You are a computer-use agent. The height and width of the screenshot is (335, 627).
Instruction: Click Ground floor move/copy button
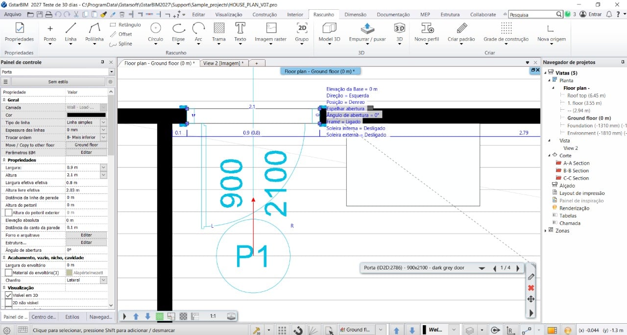point(86,145)
